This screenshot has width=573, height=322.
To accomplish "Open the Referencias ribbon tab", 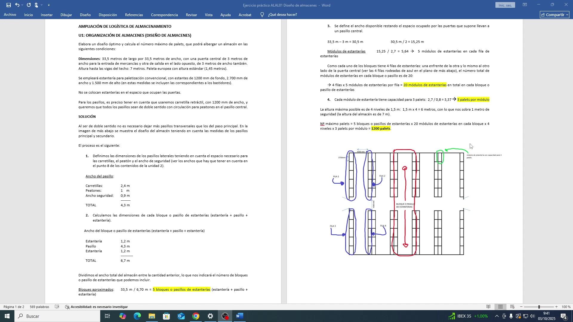I will pyautogui.click(x=134, y=15).
